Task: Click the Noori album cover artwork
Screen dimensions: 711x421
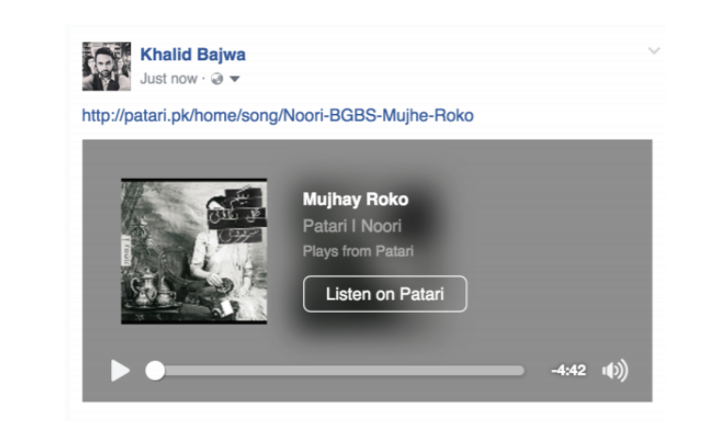Action: point(194,251)
